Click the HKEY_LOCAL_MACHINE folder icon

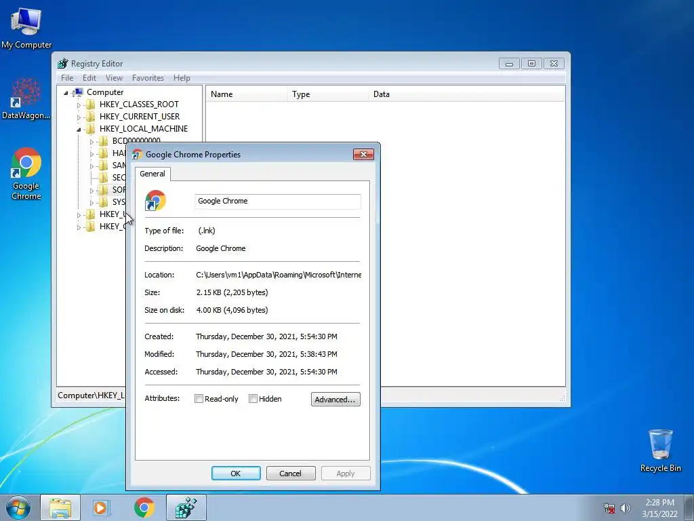coord(91,128)
